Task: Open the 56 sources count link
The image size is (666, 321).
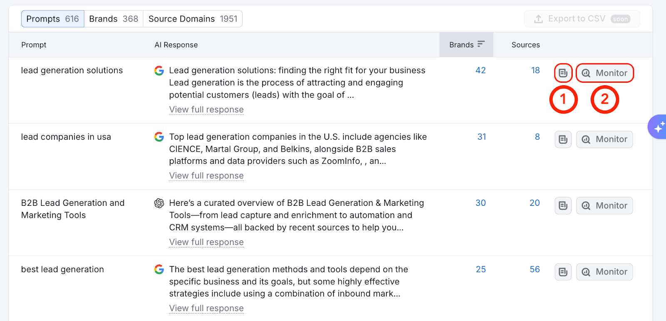Action: 534,269
